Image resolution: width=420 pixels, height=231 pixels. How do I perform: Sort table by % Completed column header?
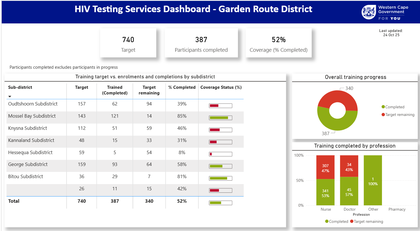(x=182, y=87)
